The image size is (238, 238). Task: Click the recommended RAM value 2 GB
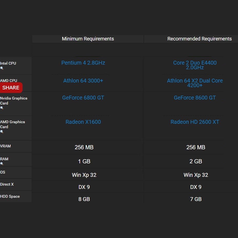[196, 161]
